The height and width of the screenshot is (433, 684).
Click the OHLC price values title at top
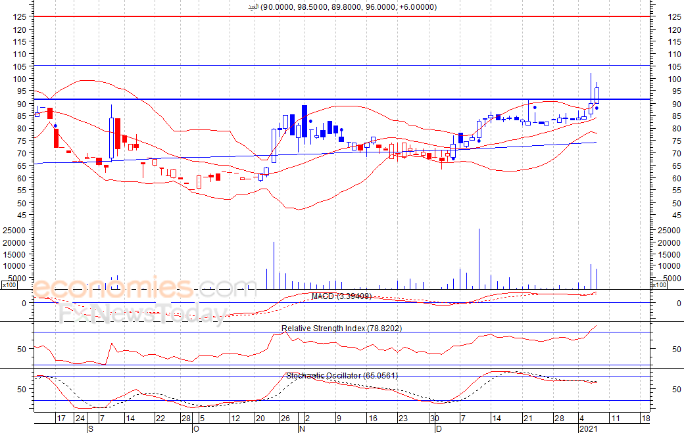click(x=343, y=7)
